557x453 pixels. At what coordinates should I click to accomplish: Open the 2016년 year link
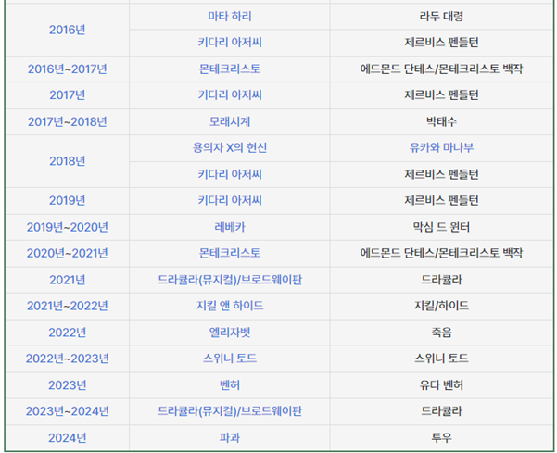67,30
